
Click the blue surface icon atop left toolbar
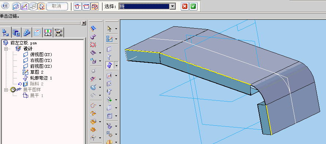94,29
